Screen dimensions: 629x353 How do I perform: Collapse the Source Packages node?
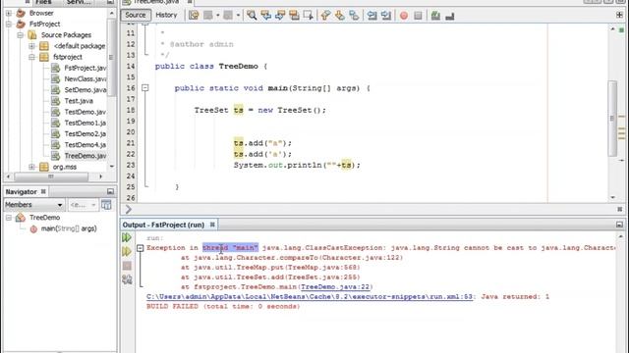click(20, 35)
